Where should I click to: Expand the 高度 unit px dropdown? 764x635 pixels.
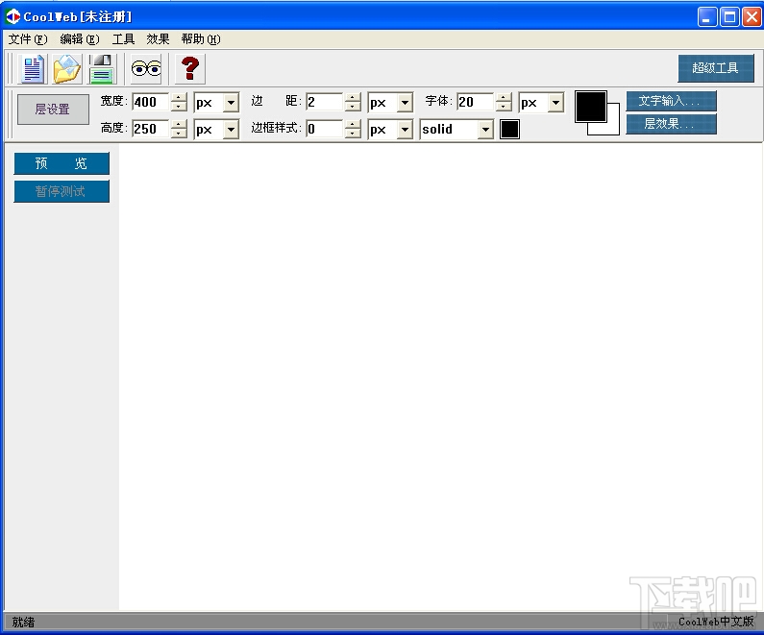tap(232, 130)
